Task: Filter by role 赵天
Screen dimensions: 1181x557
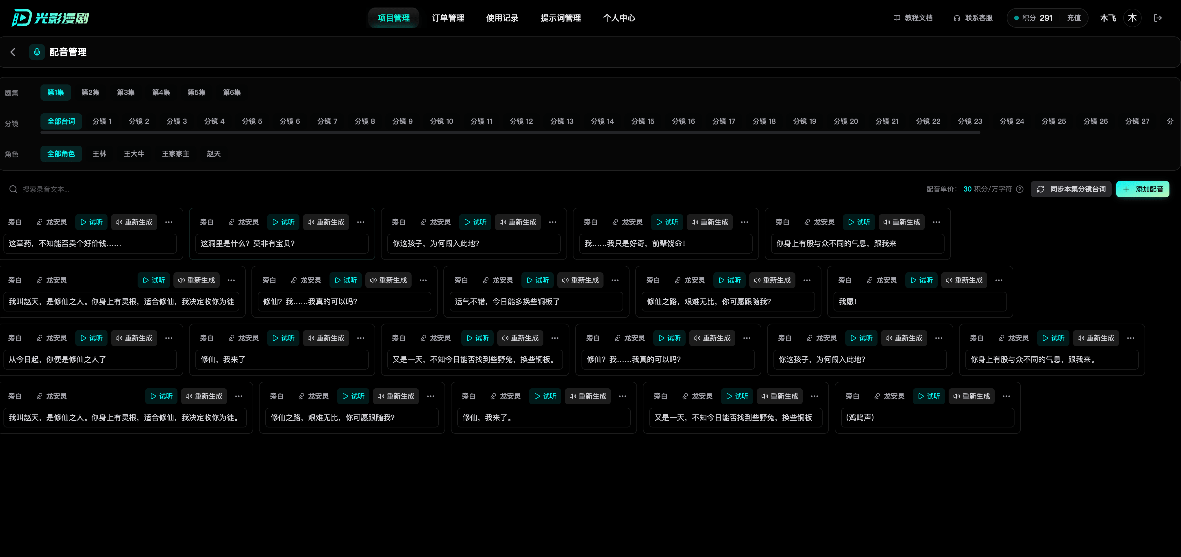Action: [214, 154]
